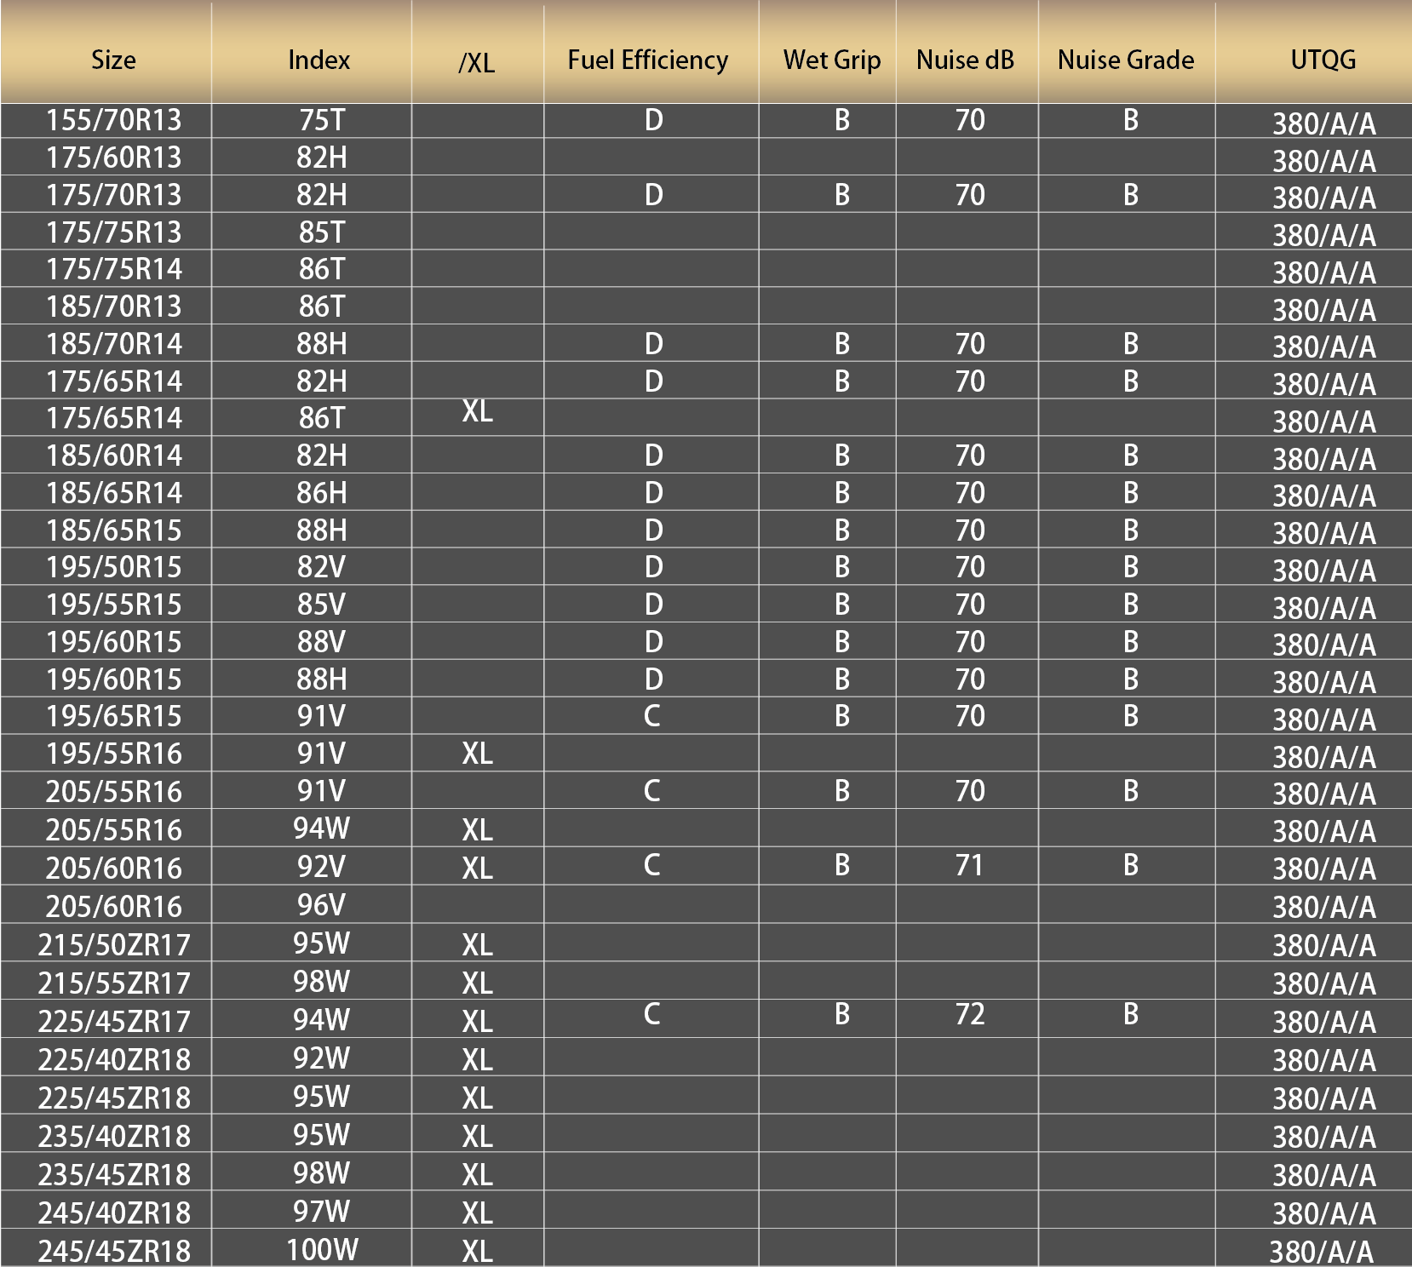Click fuel efficiency C in 225/45ZR17 row
The width and height of the screenshot is (1412, 1267).
coord(651,1014)
